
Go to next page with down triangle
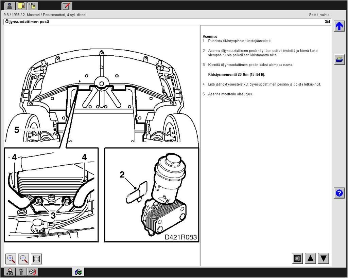click(324, 259)
